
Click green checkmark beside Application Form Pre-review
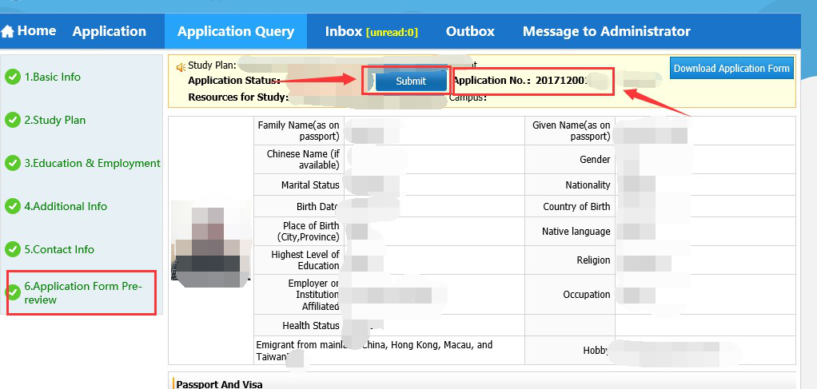(x=13, y=292)
